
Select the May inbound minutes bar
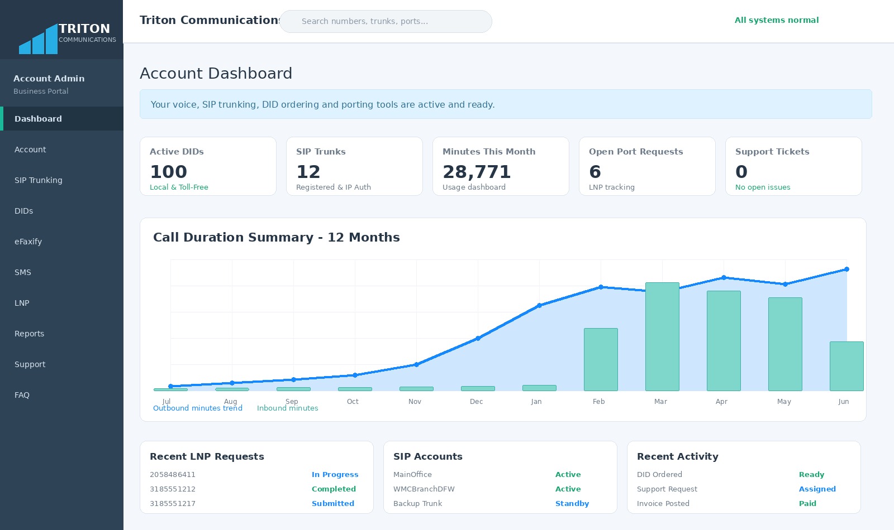pos(785,344)
